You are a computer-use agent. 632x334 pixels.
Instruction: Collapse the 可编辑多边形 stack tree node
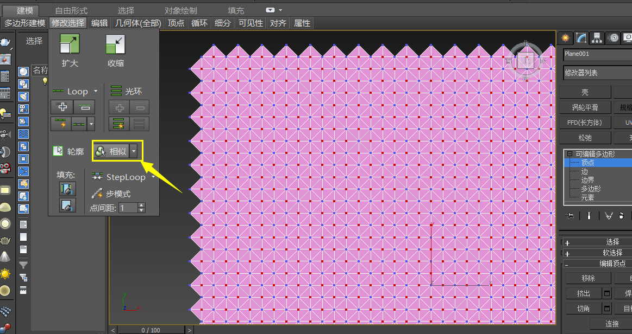point(570,153)
